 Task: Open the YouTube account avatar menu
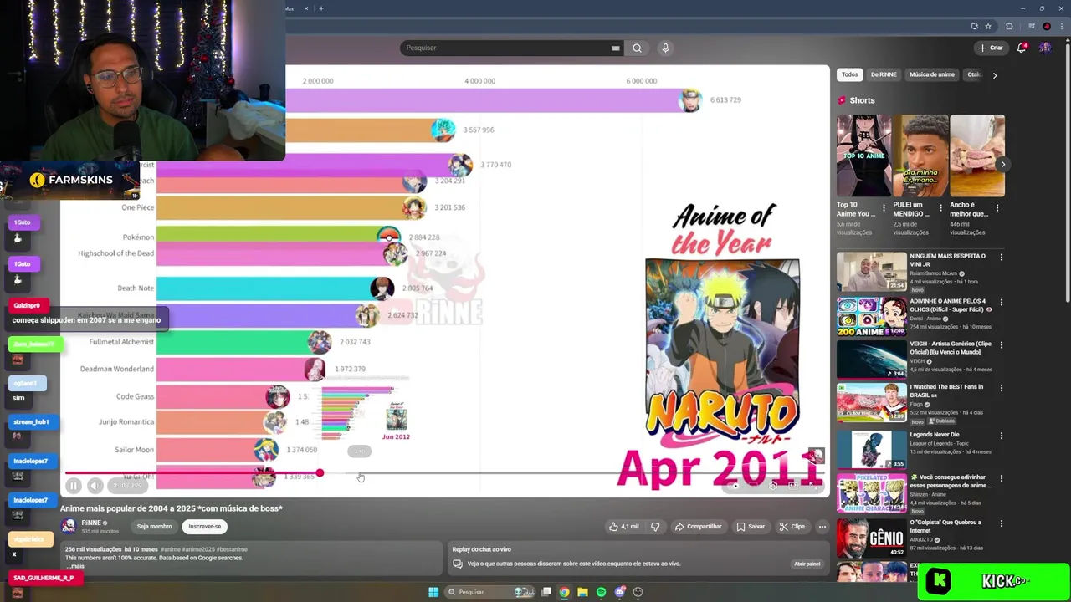[x=1045, y=48]
